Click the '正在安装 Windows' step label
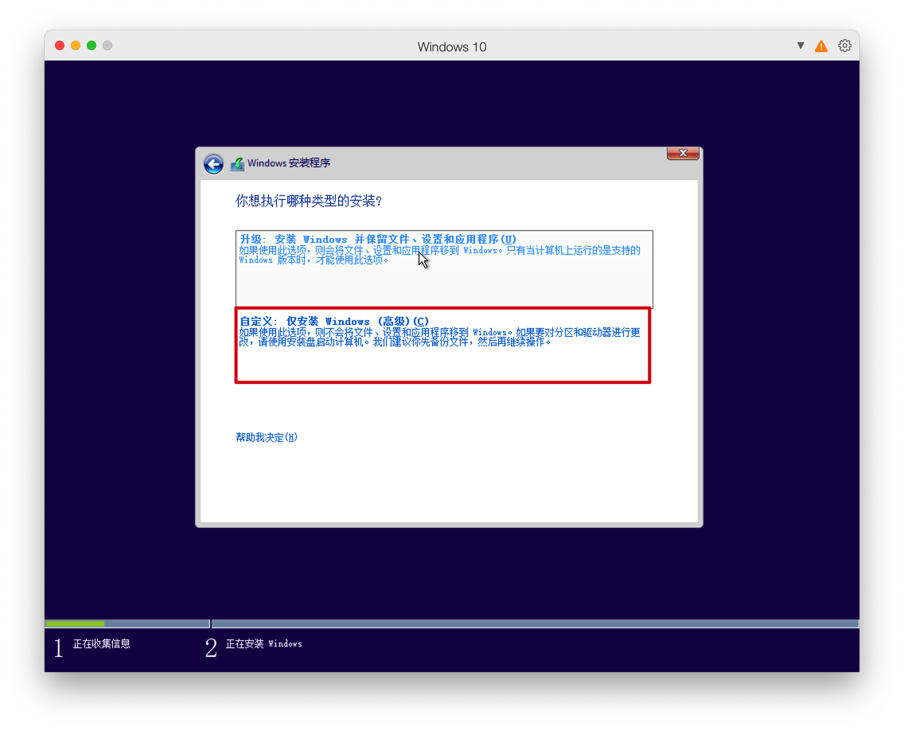Screen dimensions: 904x731 pos(264,643)
